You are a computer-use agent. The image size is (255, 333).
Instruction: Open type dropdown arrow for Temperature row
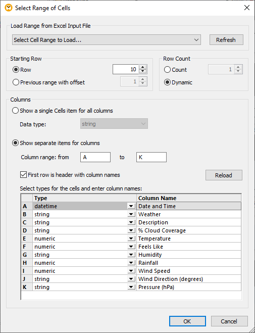click(x=131, y=239)
